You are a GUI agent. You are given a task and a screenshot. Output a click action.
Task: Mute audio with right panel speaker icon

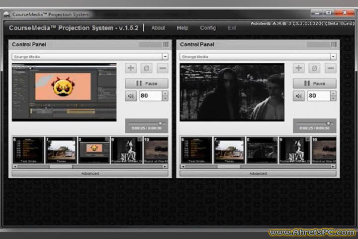coord(299,96)
